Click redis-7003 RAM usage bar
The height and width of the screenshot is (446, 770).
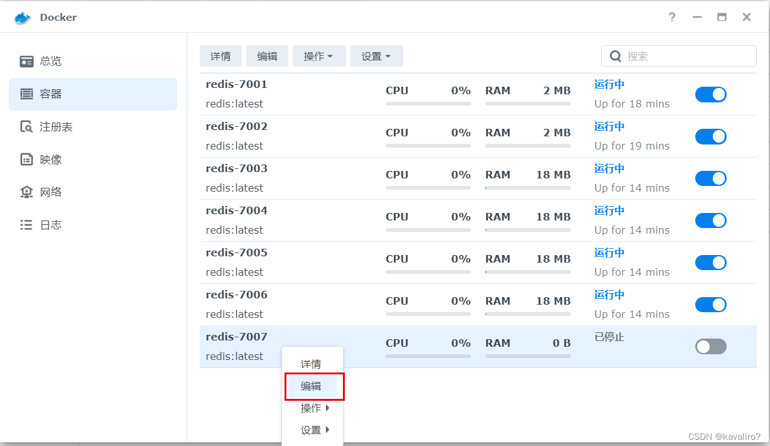pos(528,188)
